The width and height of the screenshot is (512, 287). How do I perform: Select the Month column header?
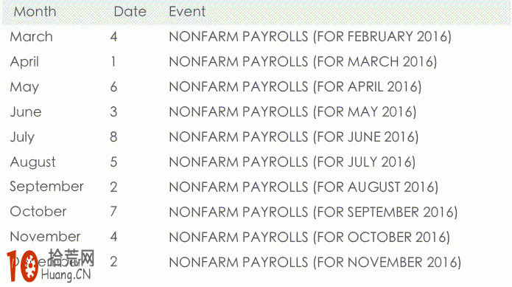coord(35,12)
